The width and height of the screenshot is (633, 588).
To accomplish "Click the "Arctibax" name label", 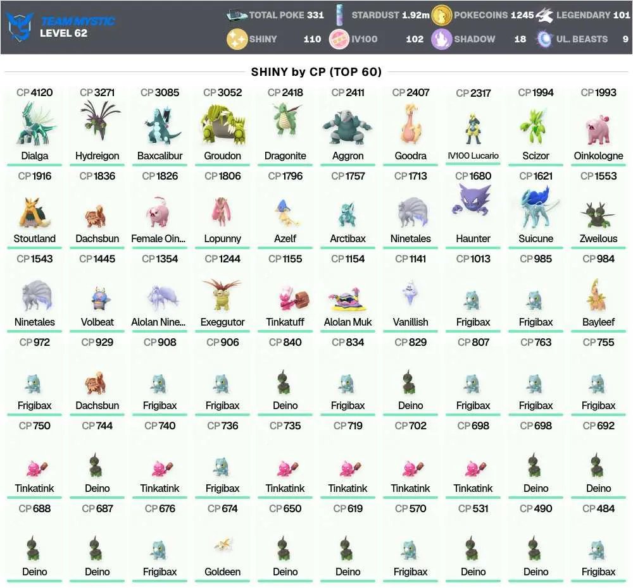I will tap(348, 238).
